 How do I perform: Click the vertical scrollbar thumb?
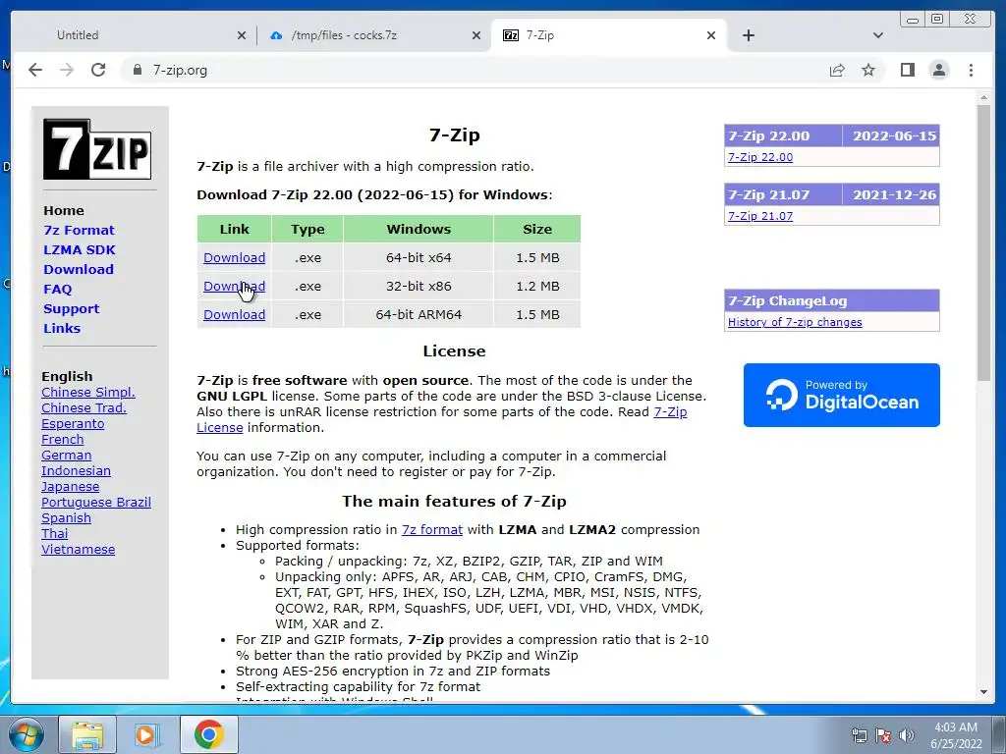984,242
